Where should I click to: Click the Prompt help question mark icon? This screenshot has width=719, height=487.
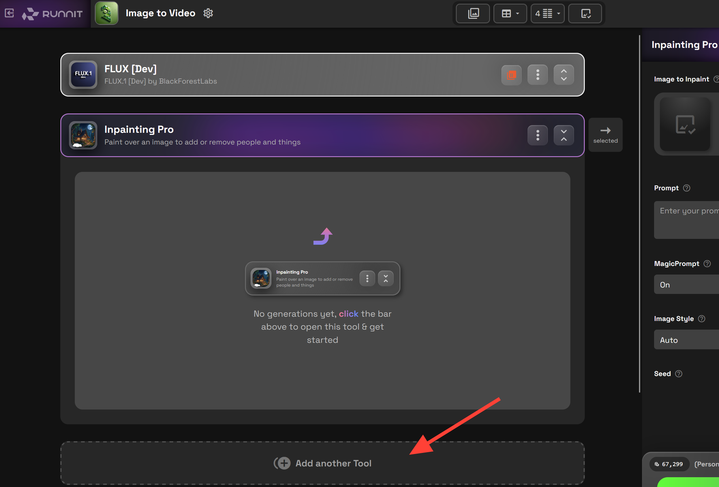[687, 188]
